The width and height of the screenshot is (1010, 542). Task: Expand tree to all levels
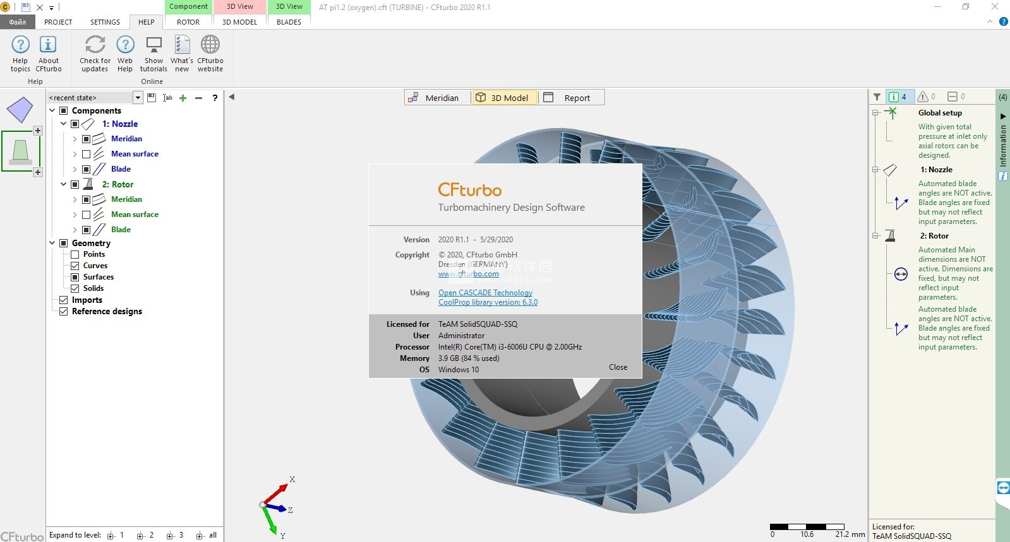[200, 536]
